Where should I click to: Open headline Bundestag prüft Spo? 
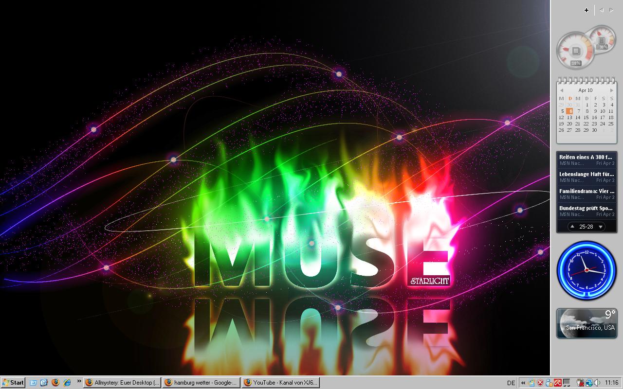(x=586, y=211)
